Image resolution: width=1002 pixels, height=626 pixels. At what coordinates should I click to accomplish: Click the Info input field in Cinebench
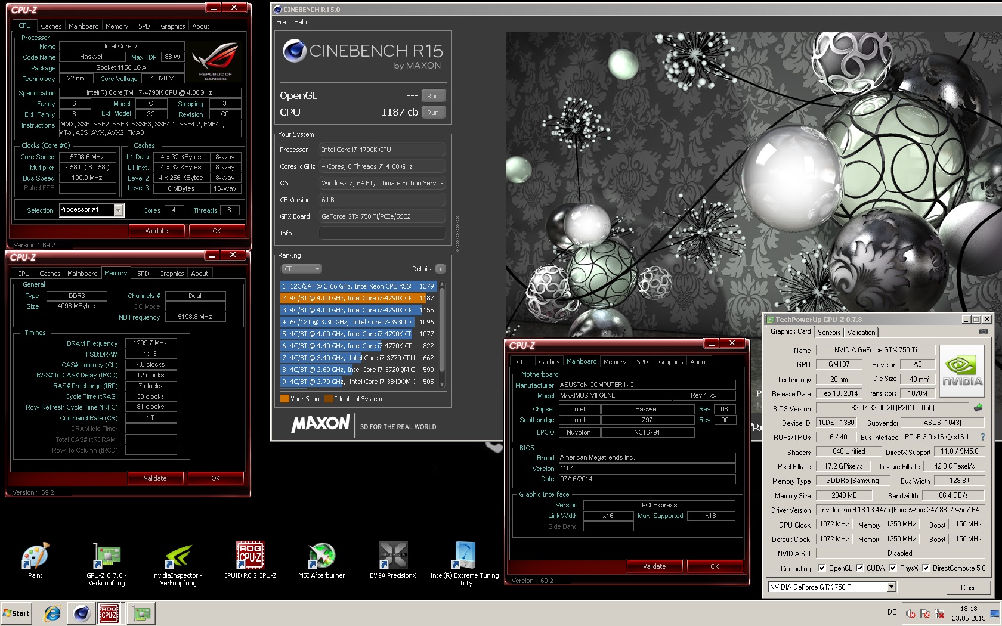(382, 233)
